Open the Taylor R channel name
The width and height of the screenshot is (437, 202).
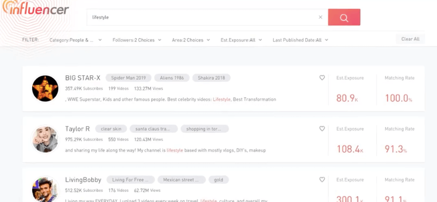pos(77,129)
